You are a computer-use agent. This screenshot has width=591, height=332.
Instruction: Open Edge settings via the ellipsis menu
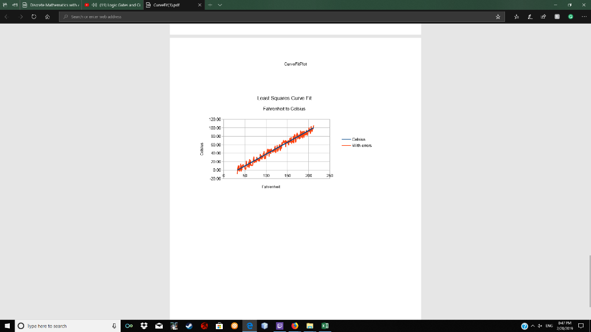click(583, 17)
